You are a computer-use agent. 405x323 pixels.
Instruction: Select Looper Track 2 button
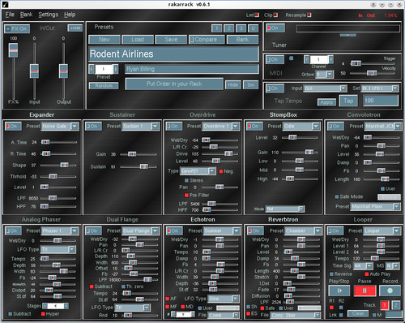[x=396, y=305]
